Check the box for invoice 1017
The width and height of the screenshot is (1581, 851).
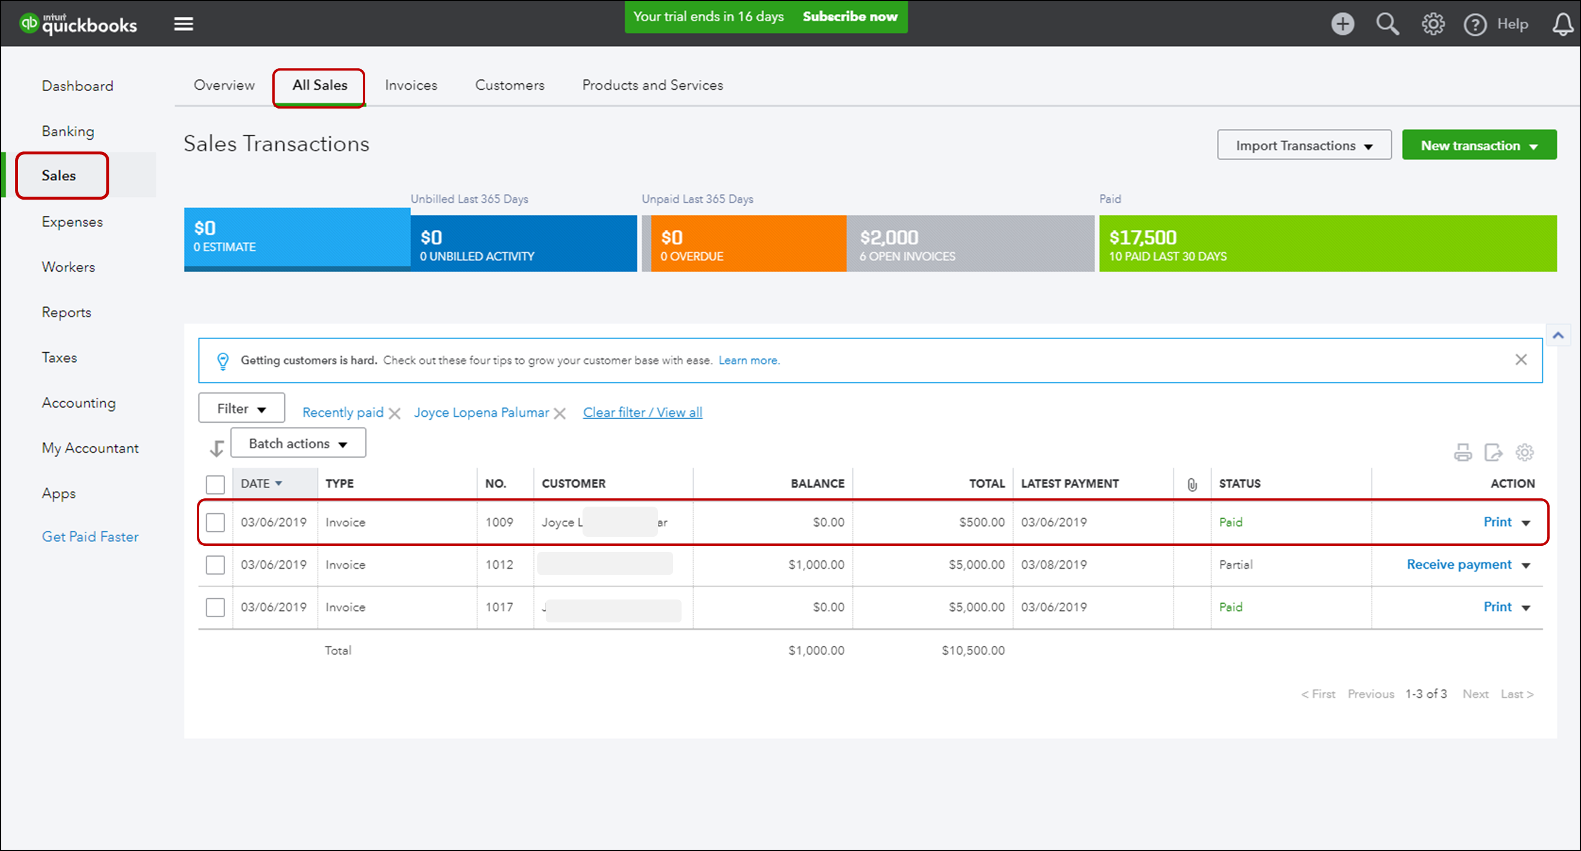pyautogui.click(x=215, y=607)
